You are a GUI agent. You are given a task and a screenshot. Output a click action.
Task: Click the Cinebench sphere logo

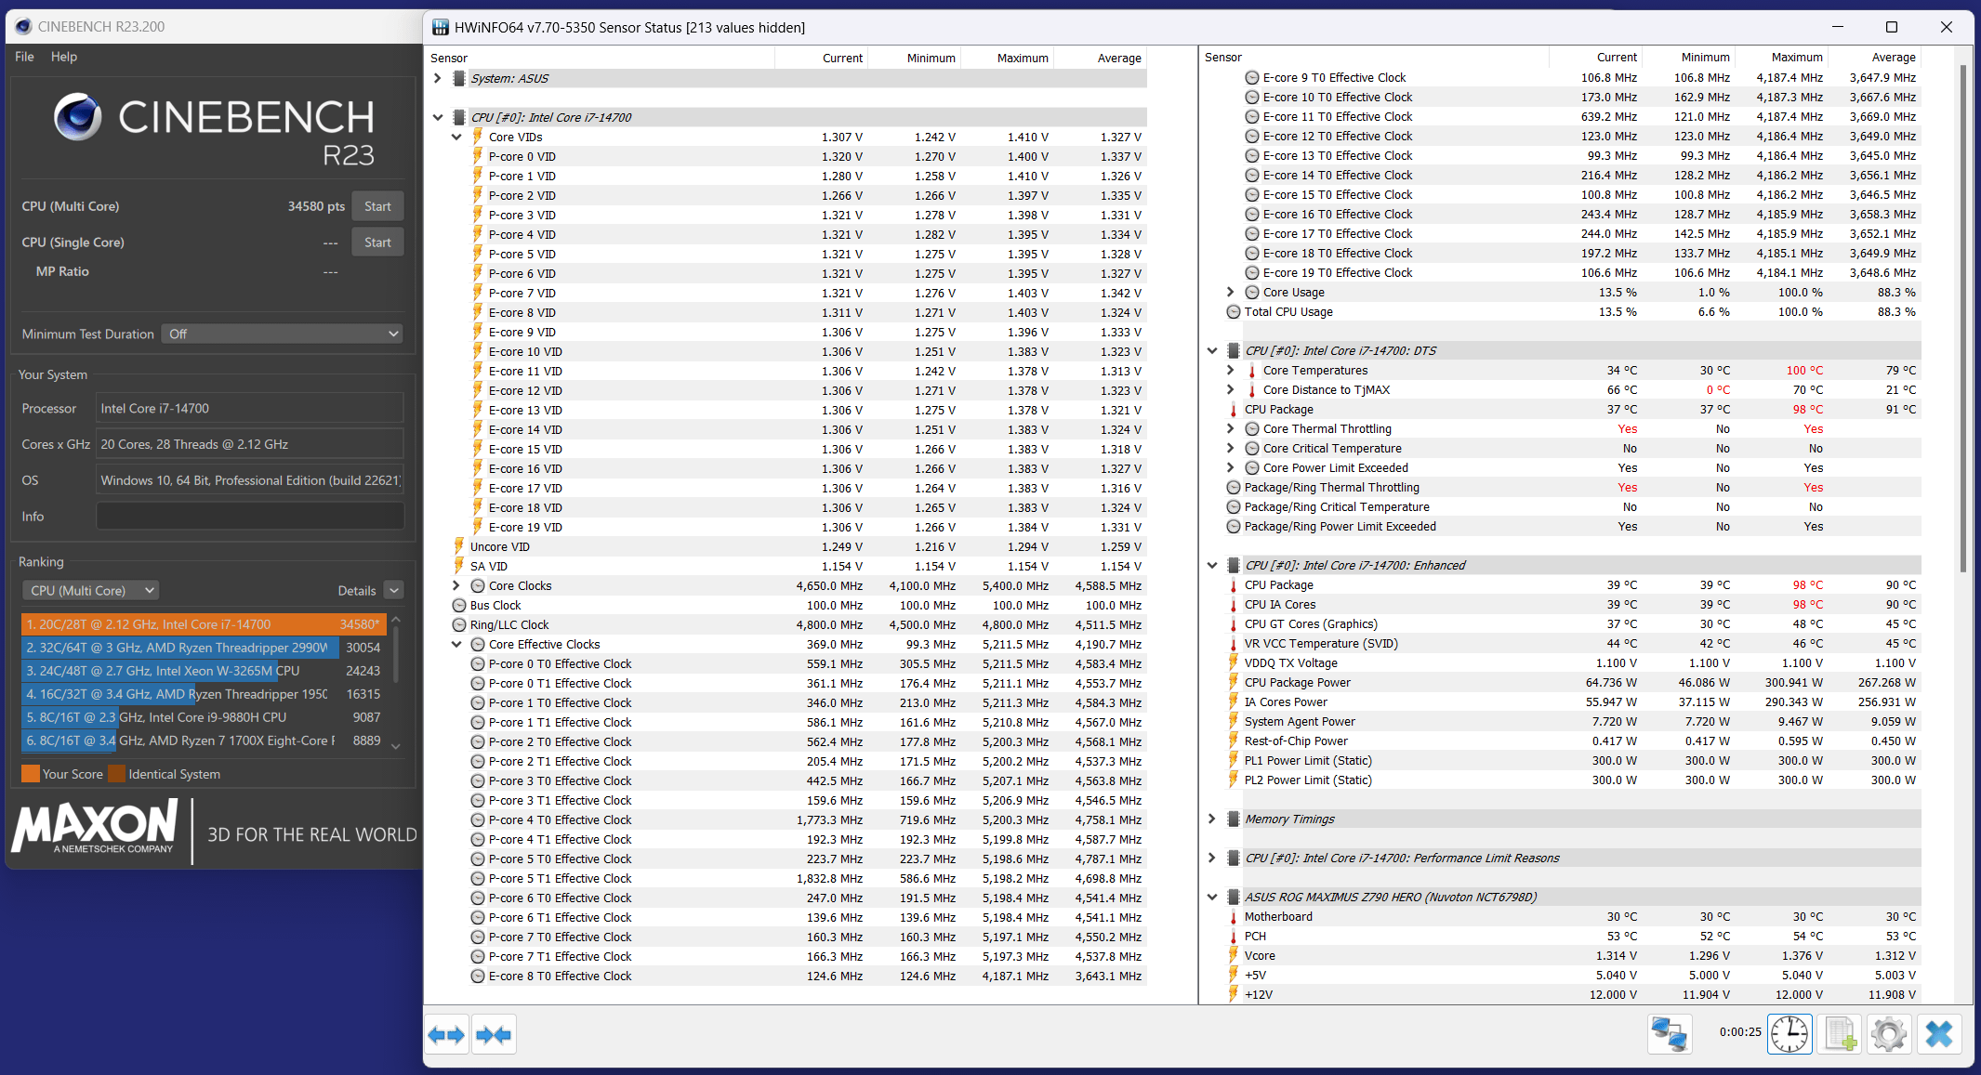tap(77, 117)
